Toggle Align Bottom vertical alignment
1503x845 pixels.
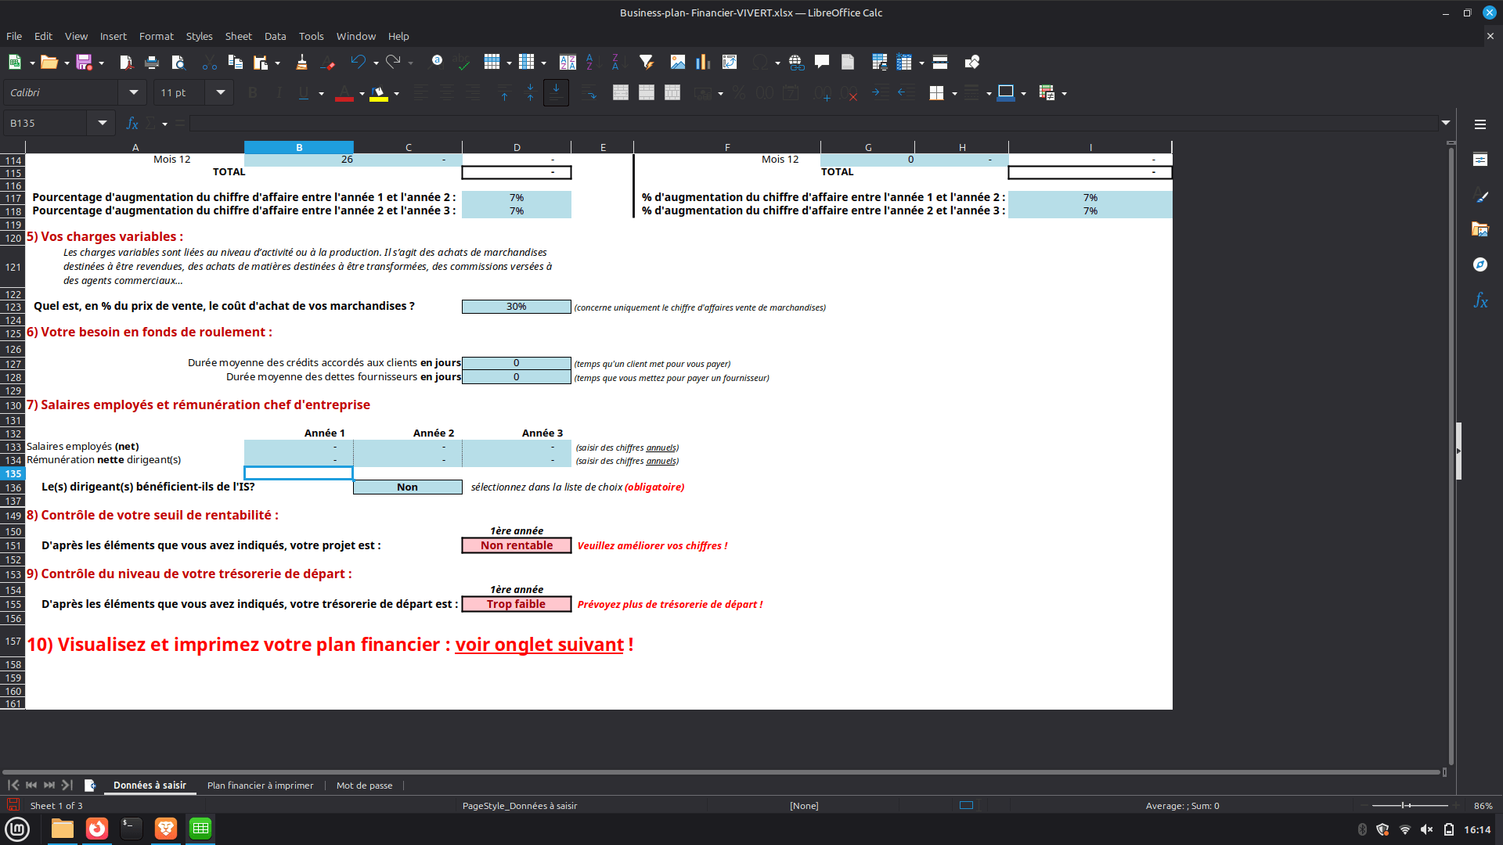(556, 93)
